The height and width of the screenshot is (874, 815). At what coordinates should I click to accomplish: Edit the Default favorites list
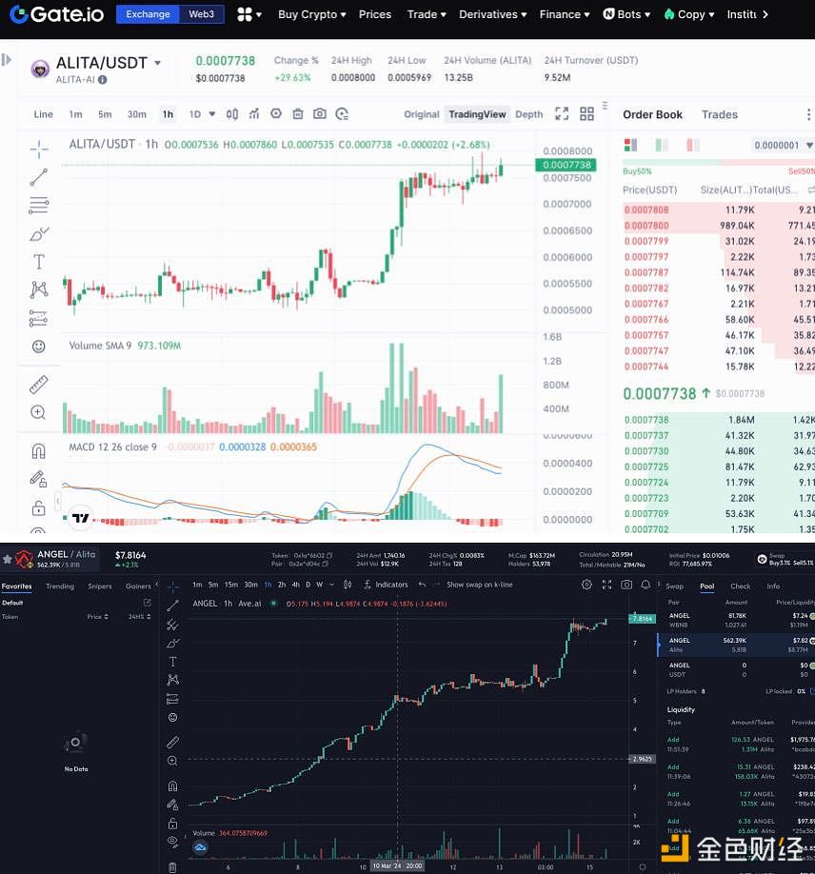point(148,603)
